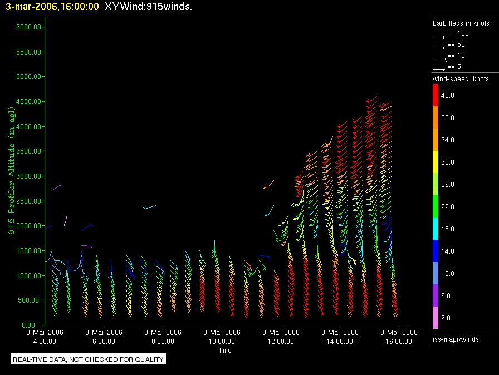Screen dimensions: 499x375
Task: Click the 100-knot barb flag symbol
Action: [439, 34]
